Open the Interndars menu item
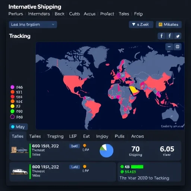Image resolution: width=191 pixels, height=191 pixels. 39,14
